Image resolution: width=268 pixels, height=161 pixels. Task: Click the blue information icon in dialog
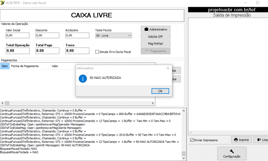coord(83,79)
